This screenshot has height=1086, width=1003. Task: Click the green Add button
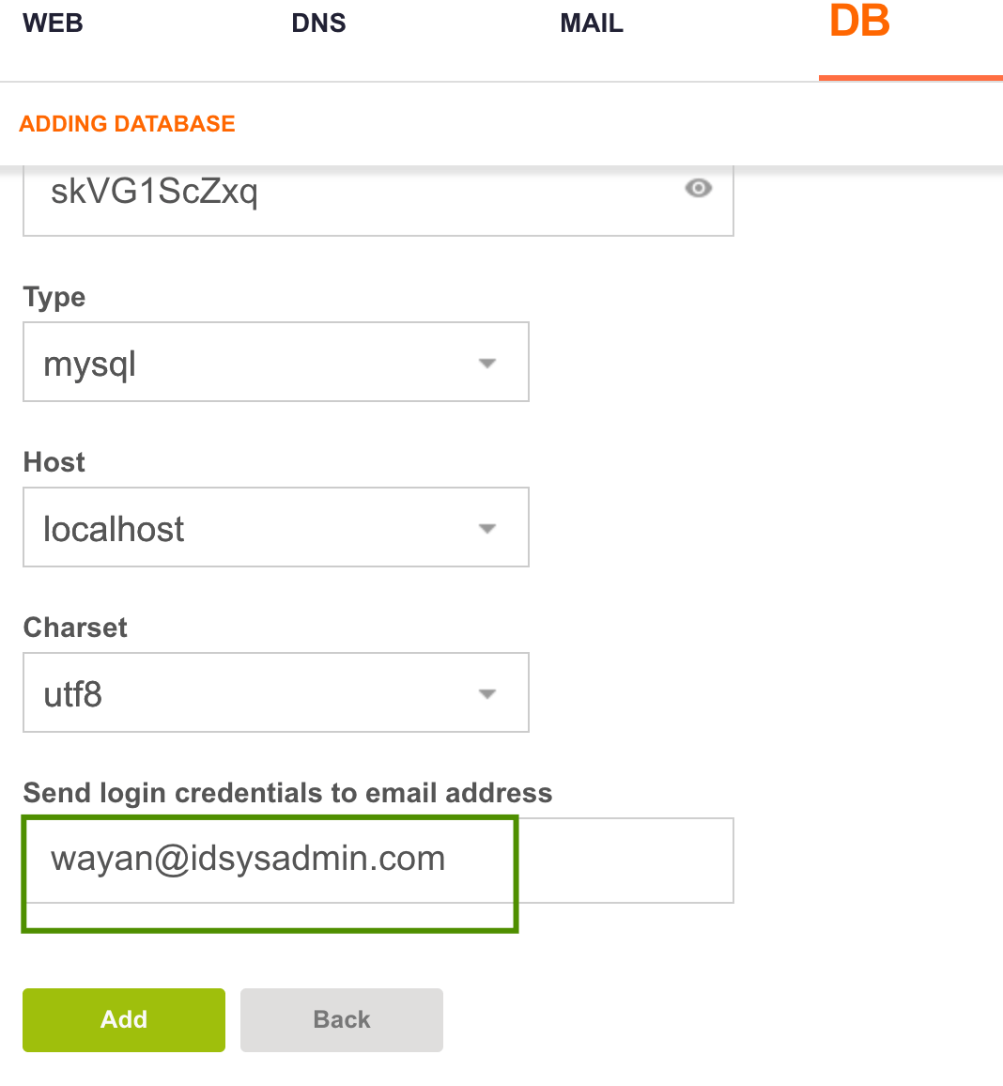point(124,1020)
